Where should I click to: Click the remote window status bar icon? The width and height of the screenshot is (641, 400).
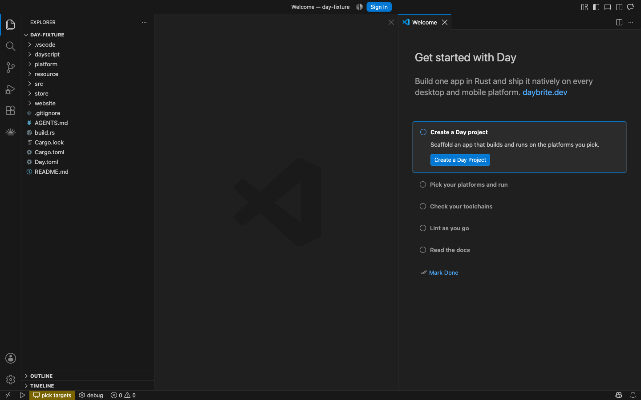8,395
